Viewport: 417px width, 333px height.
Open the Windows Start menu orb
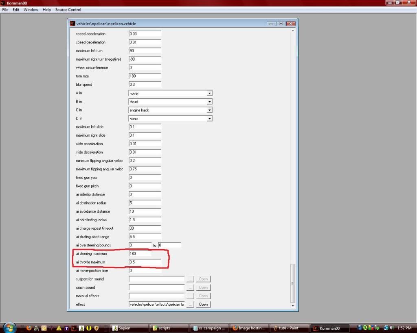tap(10, 328)
